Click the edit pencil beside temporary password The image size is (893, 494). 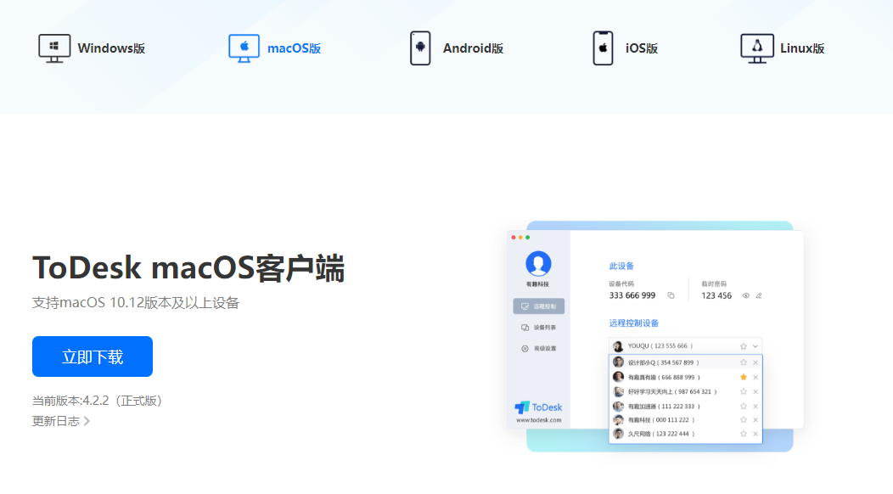[759, 295]
